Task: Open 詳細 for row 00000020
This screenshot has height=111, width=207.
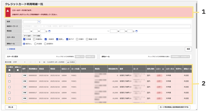Action: point(25,76)
